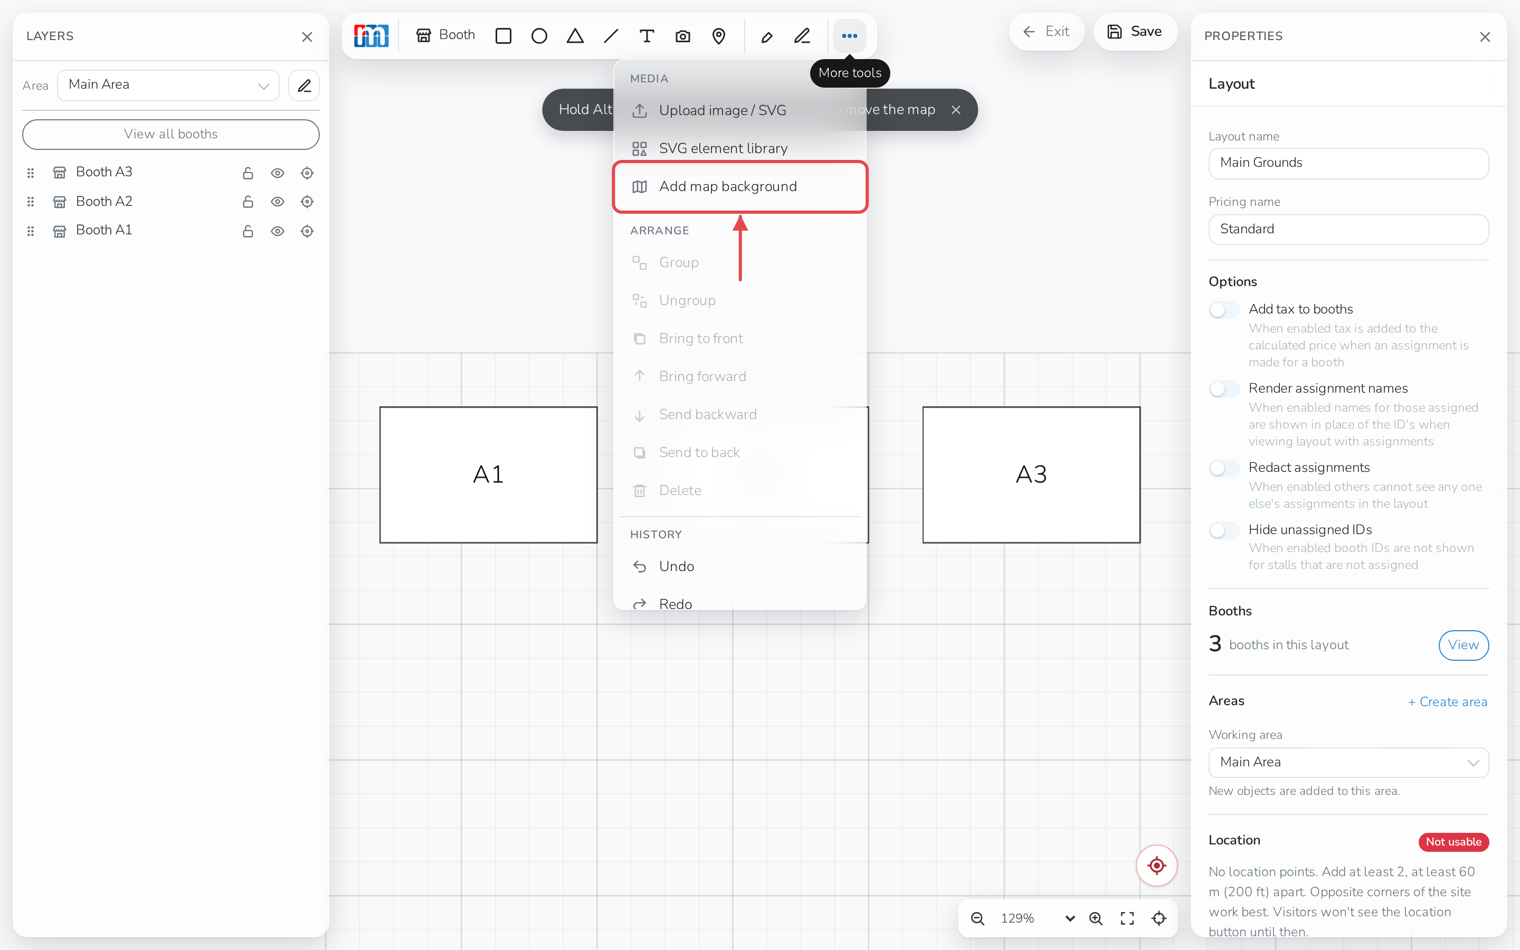
Task: Select the Rectangle shape tool
Action: click(x=503, y=36)
